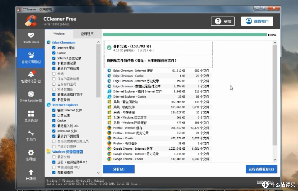Screen dimensions: 298x191
Task: Select the Windows 资源管理器 category header
Action: click(68, 152)
